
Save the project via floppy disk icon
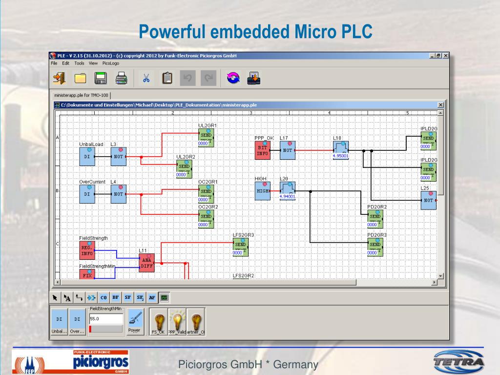[101, 78]
